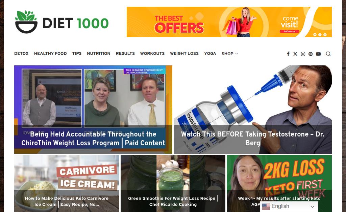The width and height of the screenshot is (346, 212).
Task: Open the YouTube social icon
Action: coord(318,54)
